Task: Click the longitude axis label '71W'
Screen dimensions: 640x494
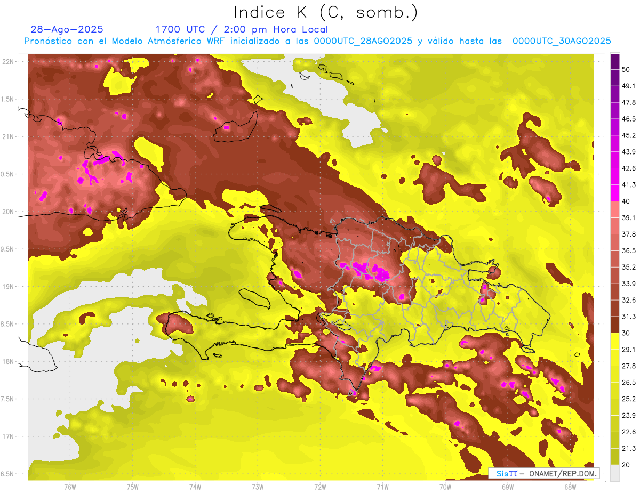Action: [x=382, y=487]
